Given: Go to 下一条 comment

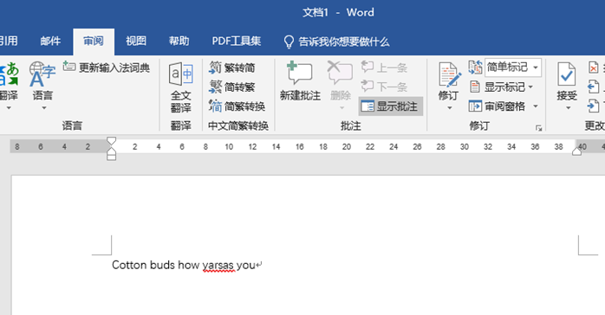Looking at the screenshot, I should pos(384,87).
